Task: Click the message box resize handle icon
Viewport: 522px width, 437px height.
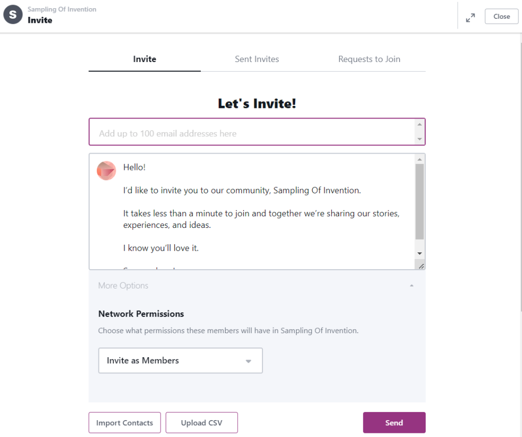Action: 421,266
